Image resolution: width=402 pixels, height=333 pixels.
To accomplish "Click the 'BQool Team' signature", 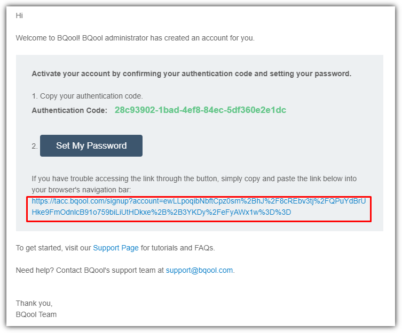I will tap(36, 314).
